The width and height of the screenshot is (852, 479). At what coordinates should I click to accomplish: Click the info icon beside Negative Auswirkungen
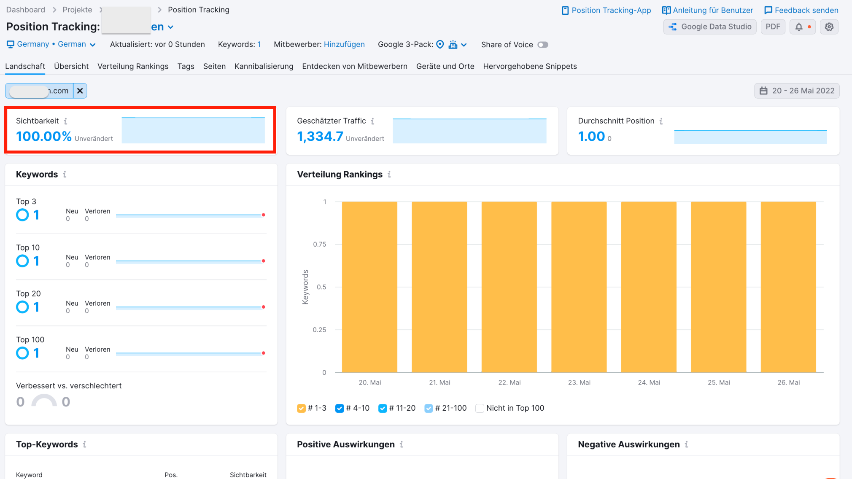point(686,444)
